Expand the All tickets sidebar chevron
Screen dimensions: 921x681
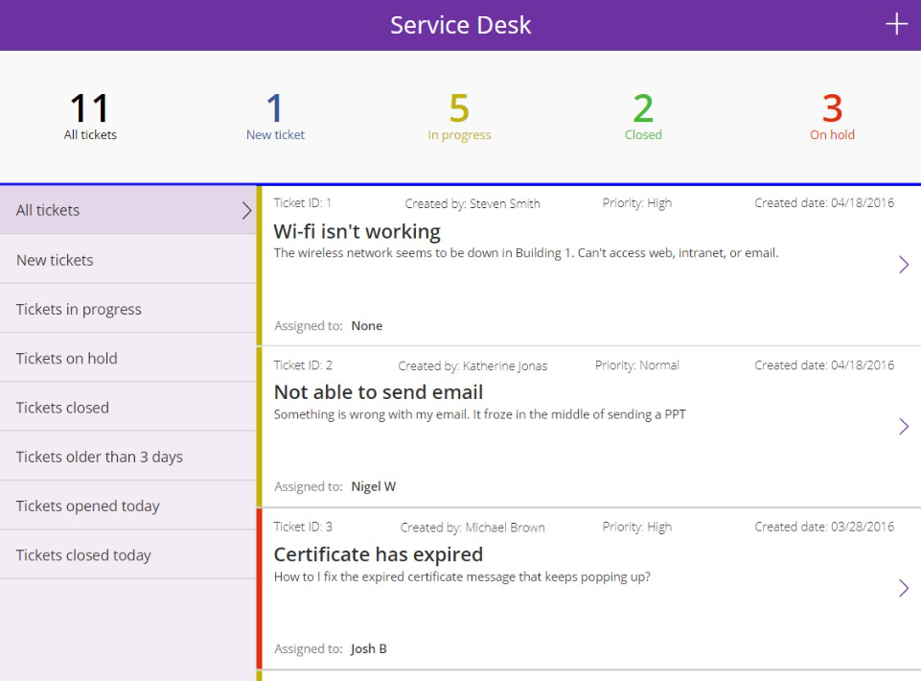[246, 210]
